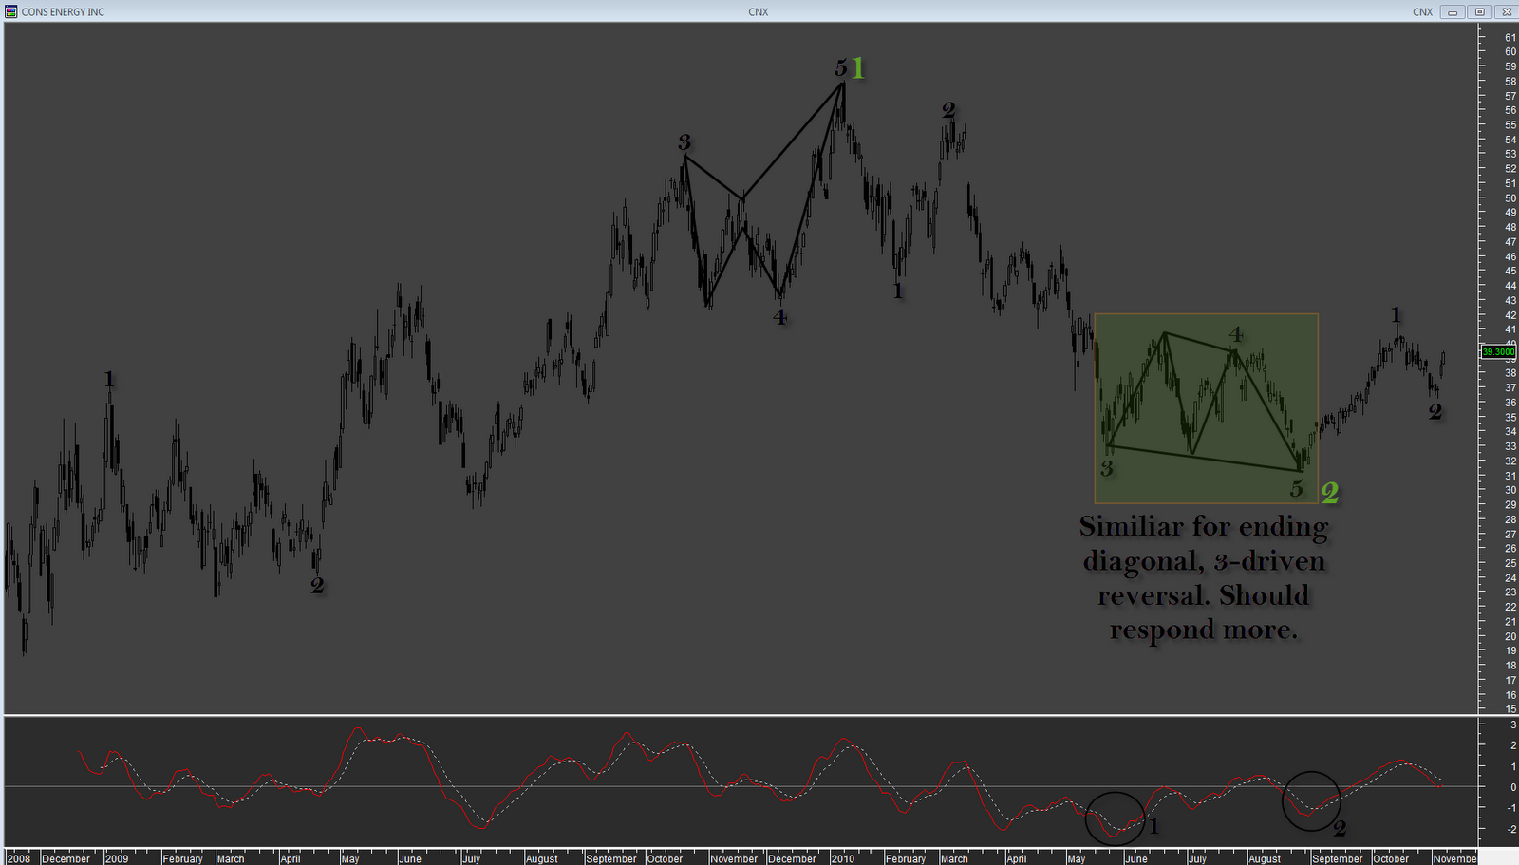Click the 61 label on the price scale

point(1510,38)
